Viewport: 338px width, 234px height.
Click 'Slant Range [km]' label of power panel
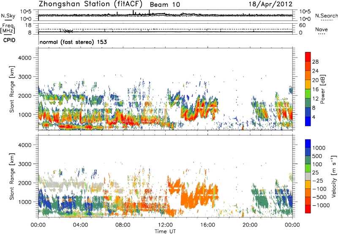pyautogui.click(x=12, y=89)
